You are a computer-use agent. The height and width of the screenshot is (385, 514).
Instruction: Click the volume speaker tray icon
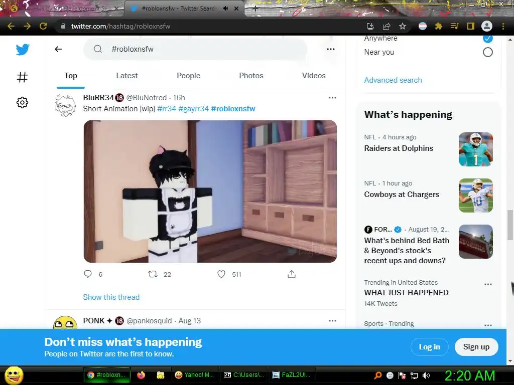(x=426, y=375)
